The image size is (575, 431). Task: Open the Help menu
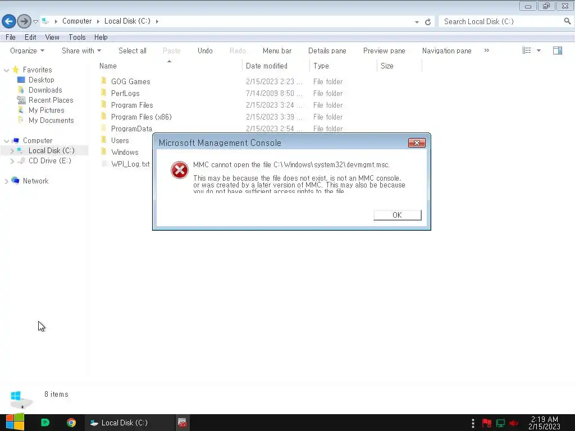[101, 37]
